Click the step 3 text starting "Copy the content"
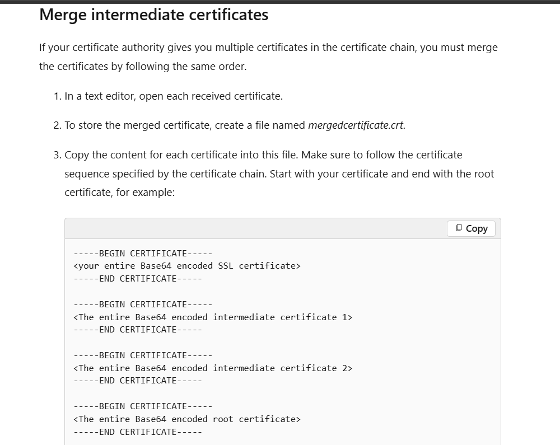 [x=279, y=174]
